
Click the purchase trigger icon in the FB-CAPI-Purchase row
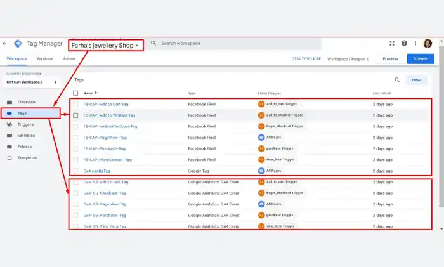(261, 148)
